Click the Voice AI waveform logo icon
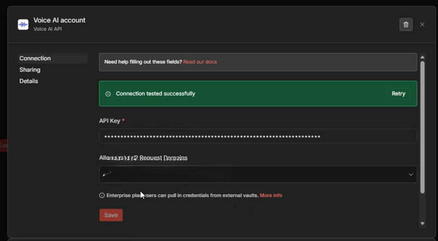 point(23,25)
